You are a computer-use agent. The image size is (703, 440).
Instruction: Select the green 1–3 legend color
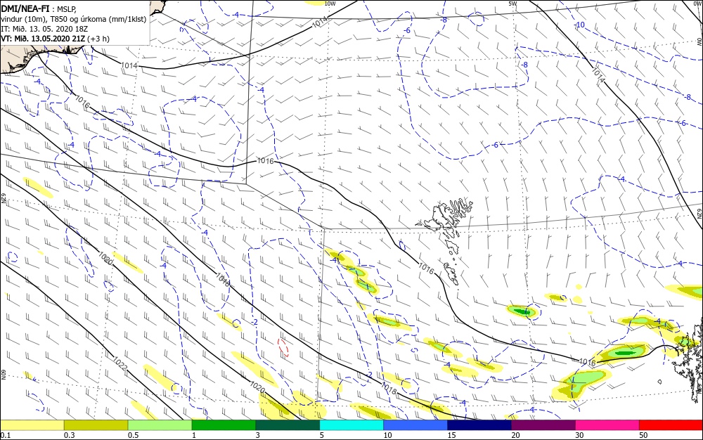[x=224, y=425]
